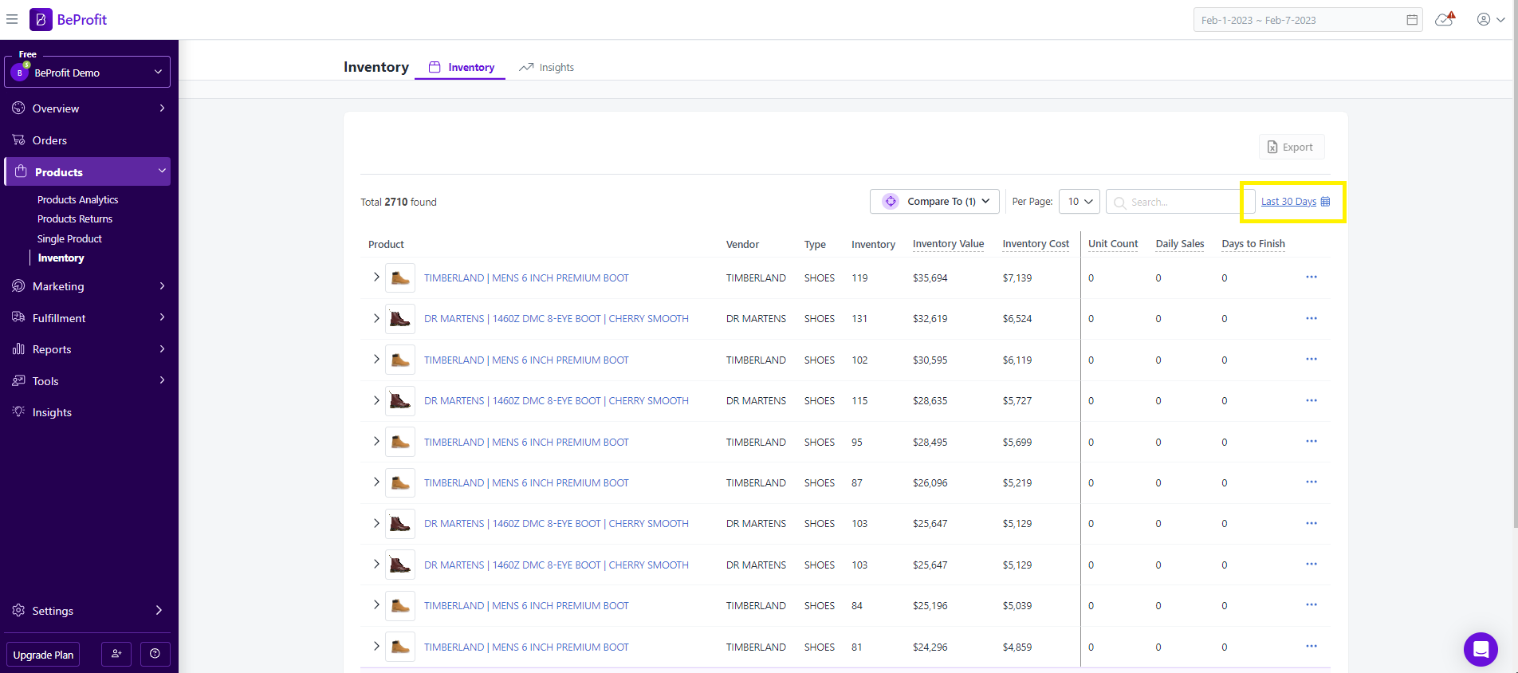
Task: Expand the row with inventory 102
Action: [376, 359]
